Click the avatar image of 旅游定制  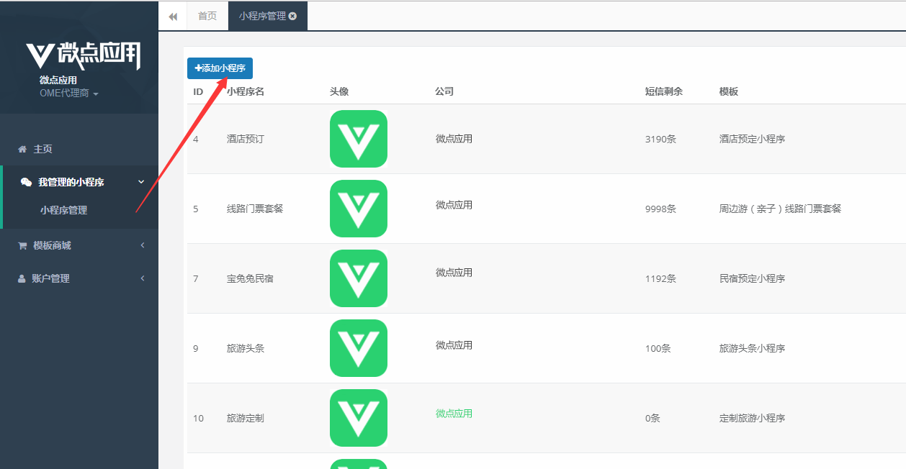[x=358, y=418]
